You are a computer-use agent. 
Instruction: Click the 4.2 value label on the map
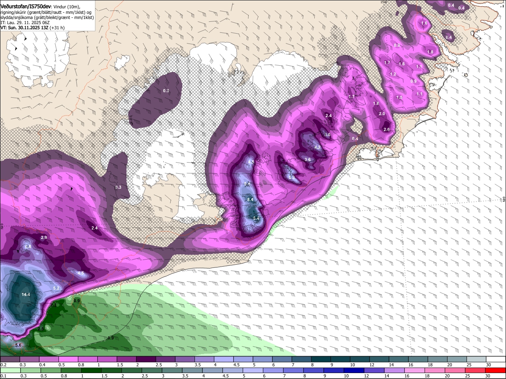click(317, 147)
